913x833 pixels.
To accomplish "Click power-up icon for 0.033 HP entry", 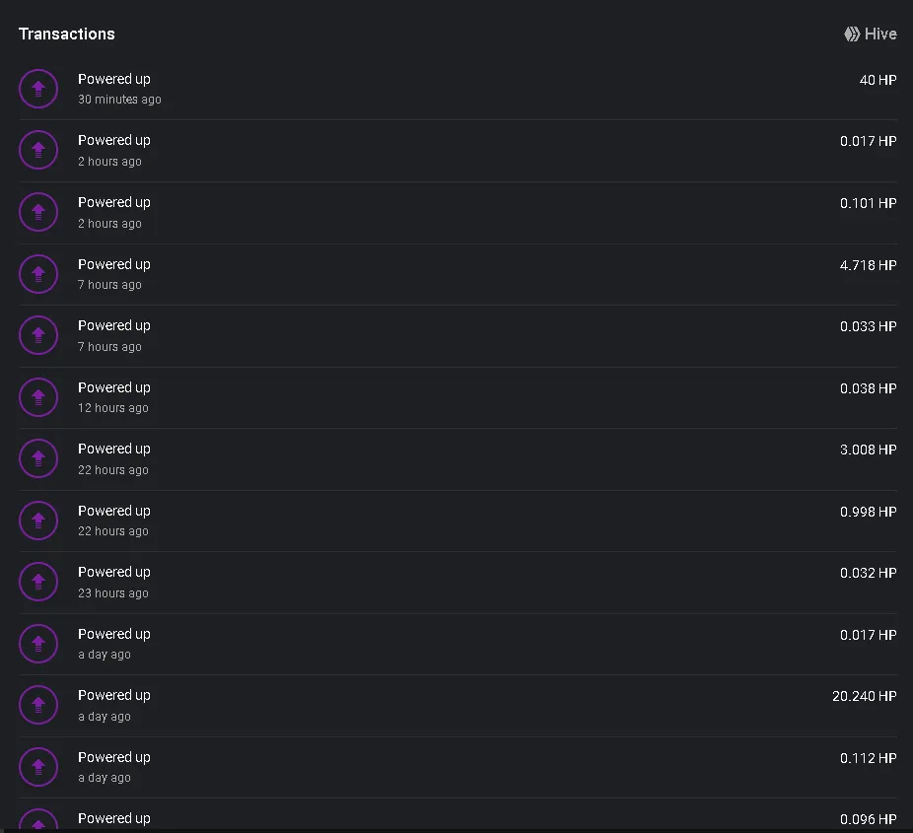I will coord(38,335).
